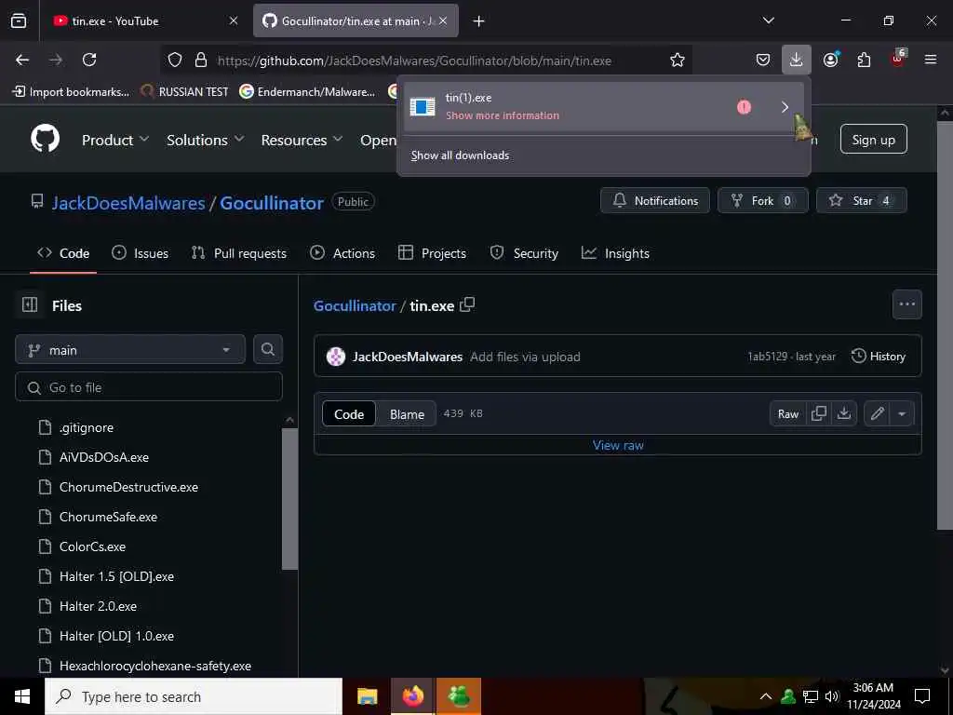Reload the page with the refresh icon
The image size is (953, 715).
89,60
